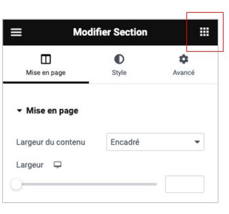
Task: Switch to the Style tab label
Action: click(x=119, y=73)
